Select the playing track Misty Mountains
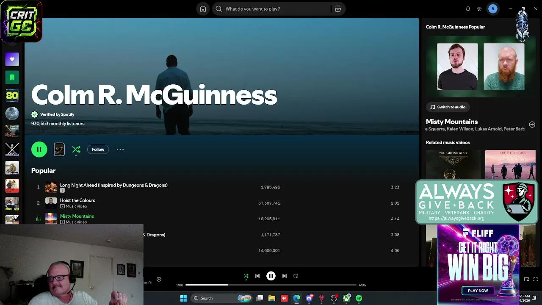 pyautogui.click(x=77, y=216)
